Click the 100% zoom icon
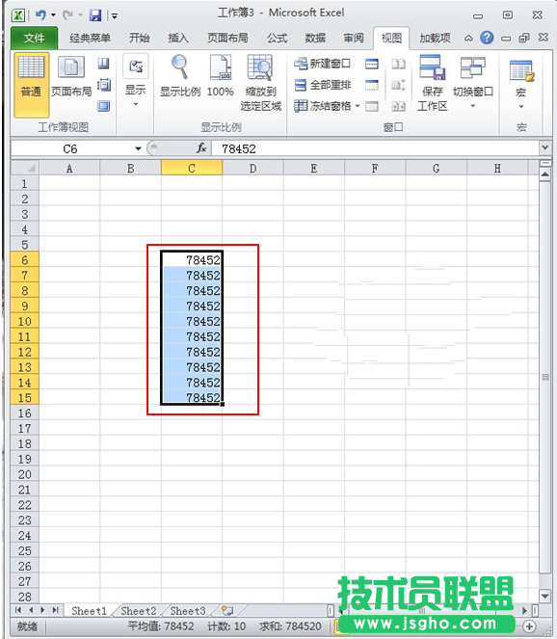 220,76
